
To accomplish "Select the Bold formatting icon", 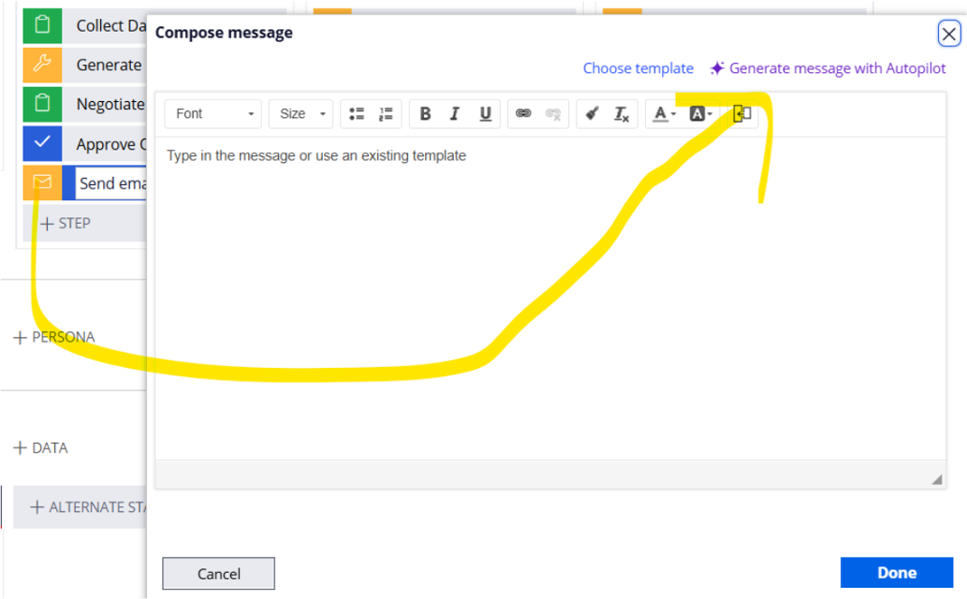I will (x=425, y=113).
